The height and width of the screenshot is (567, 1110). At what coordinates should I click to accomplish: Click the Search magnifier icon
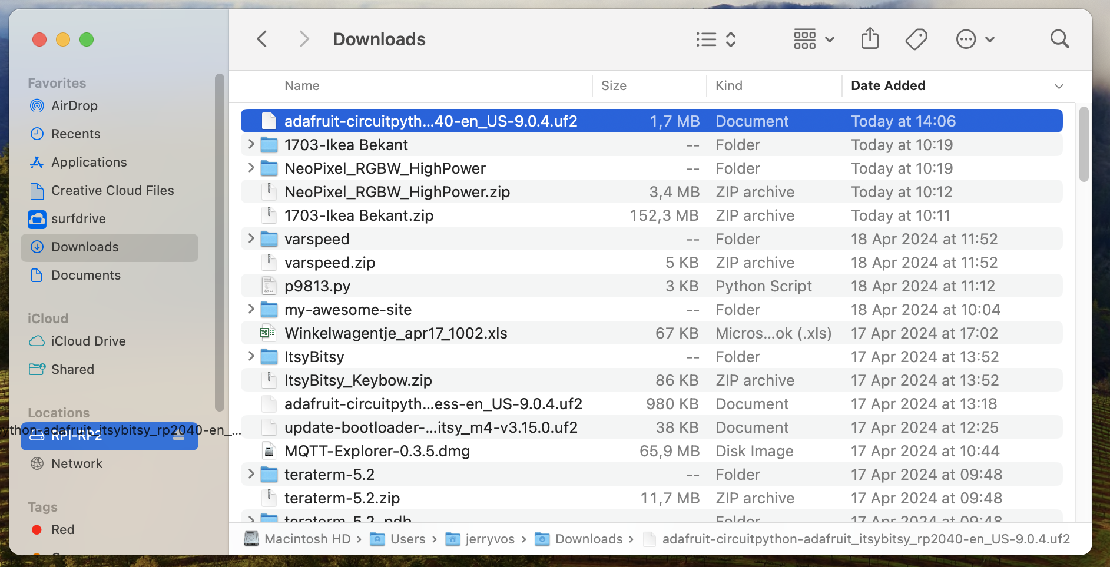coord(1059,39)
